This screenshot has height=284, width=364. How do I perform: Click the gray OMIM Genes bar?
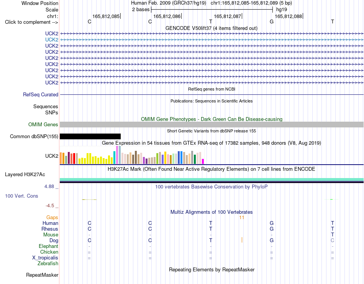(212, 124)
